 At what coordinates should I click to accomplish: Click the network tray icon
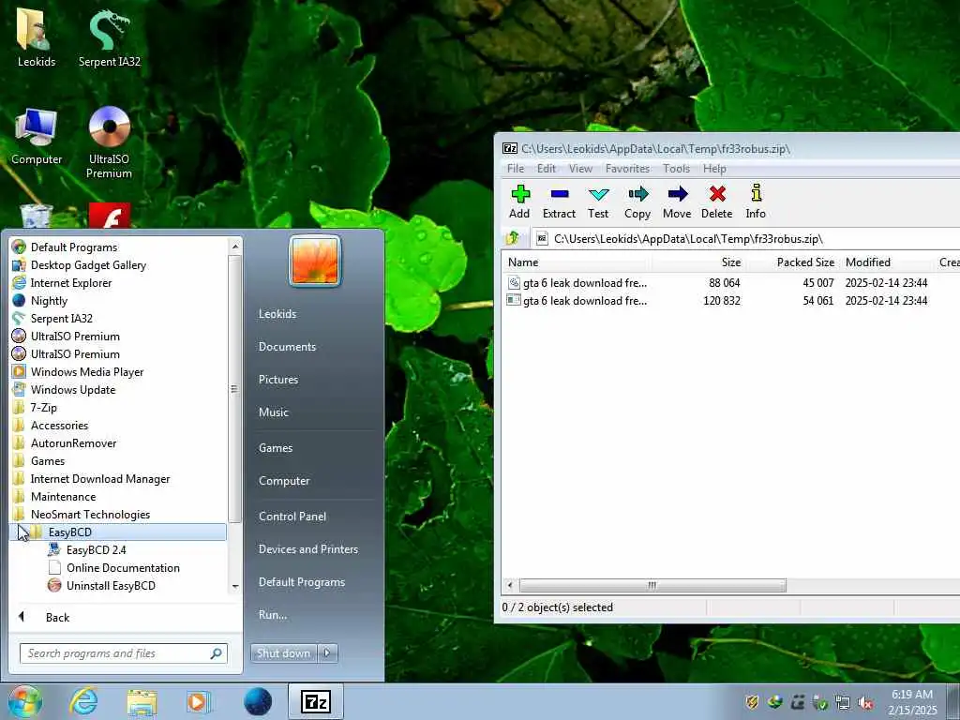(843, 702)
